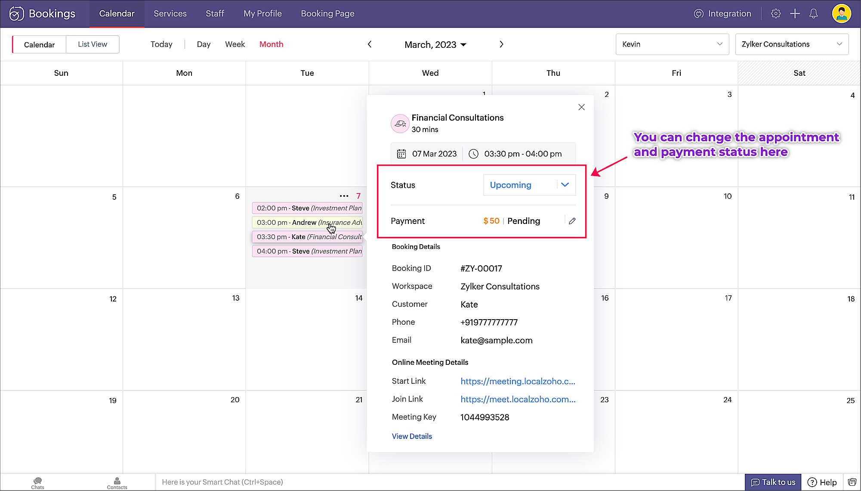Open the settings gear icon
Viewport: 861px width, 491px height.
coord(775,14)
